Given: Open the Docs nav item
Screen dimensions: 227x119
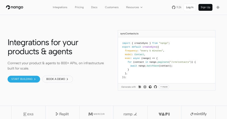Looking at the screenshot, I should coord(94,7).
